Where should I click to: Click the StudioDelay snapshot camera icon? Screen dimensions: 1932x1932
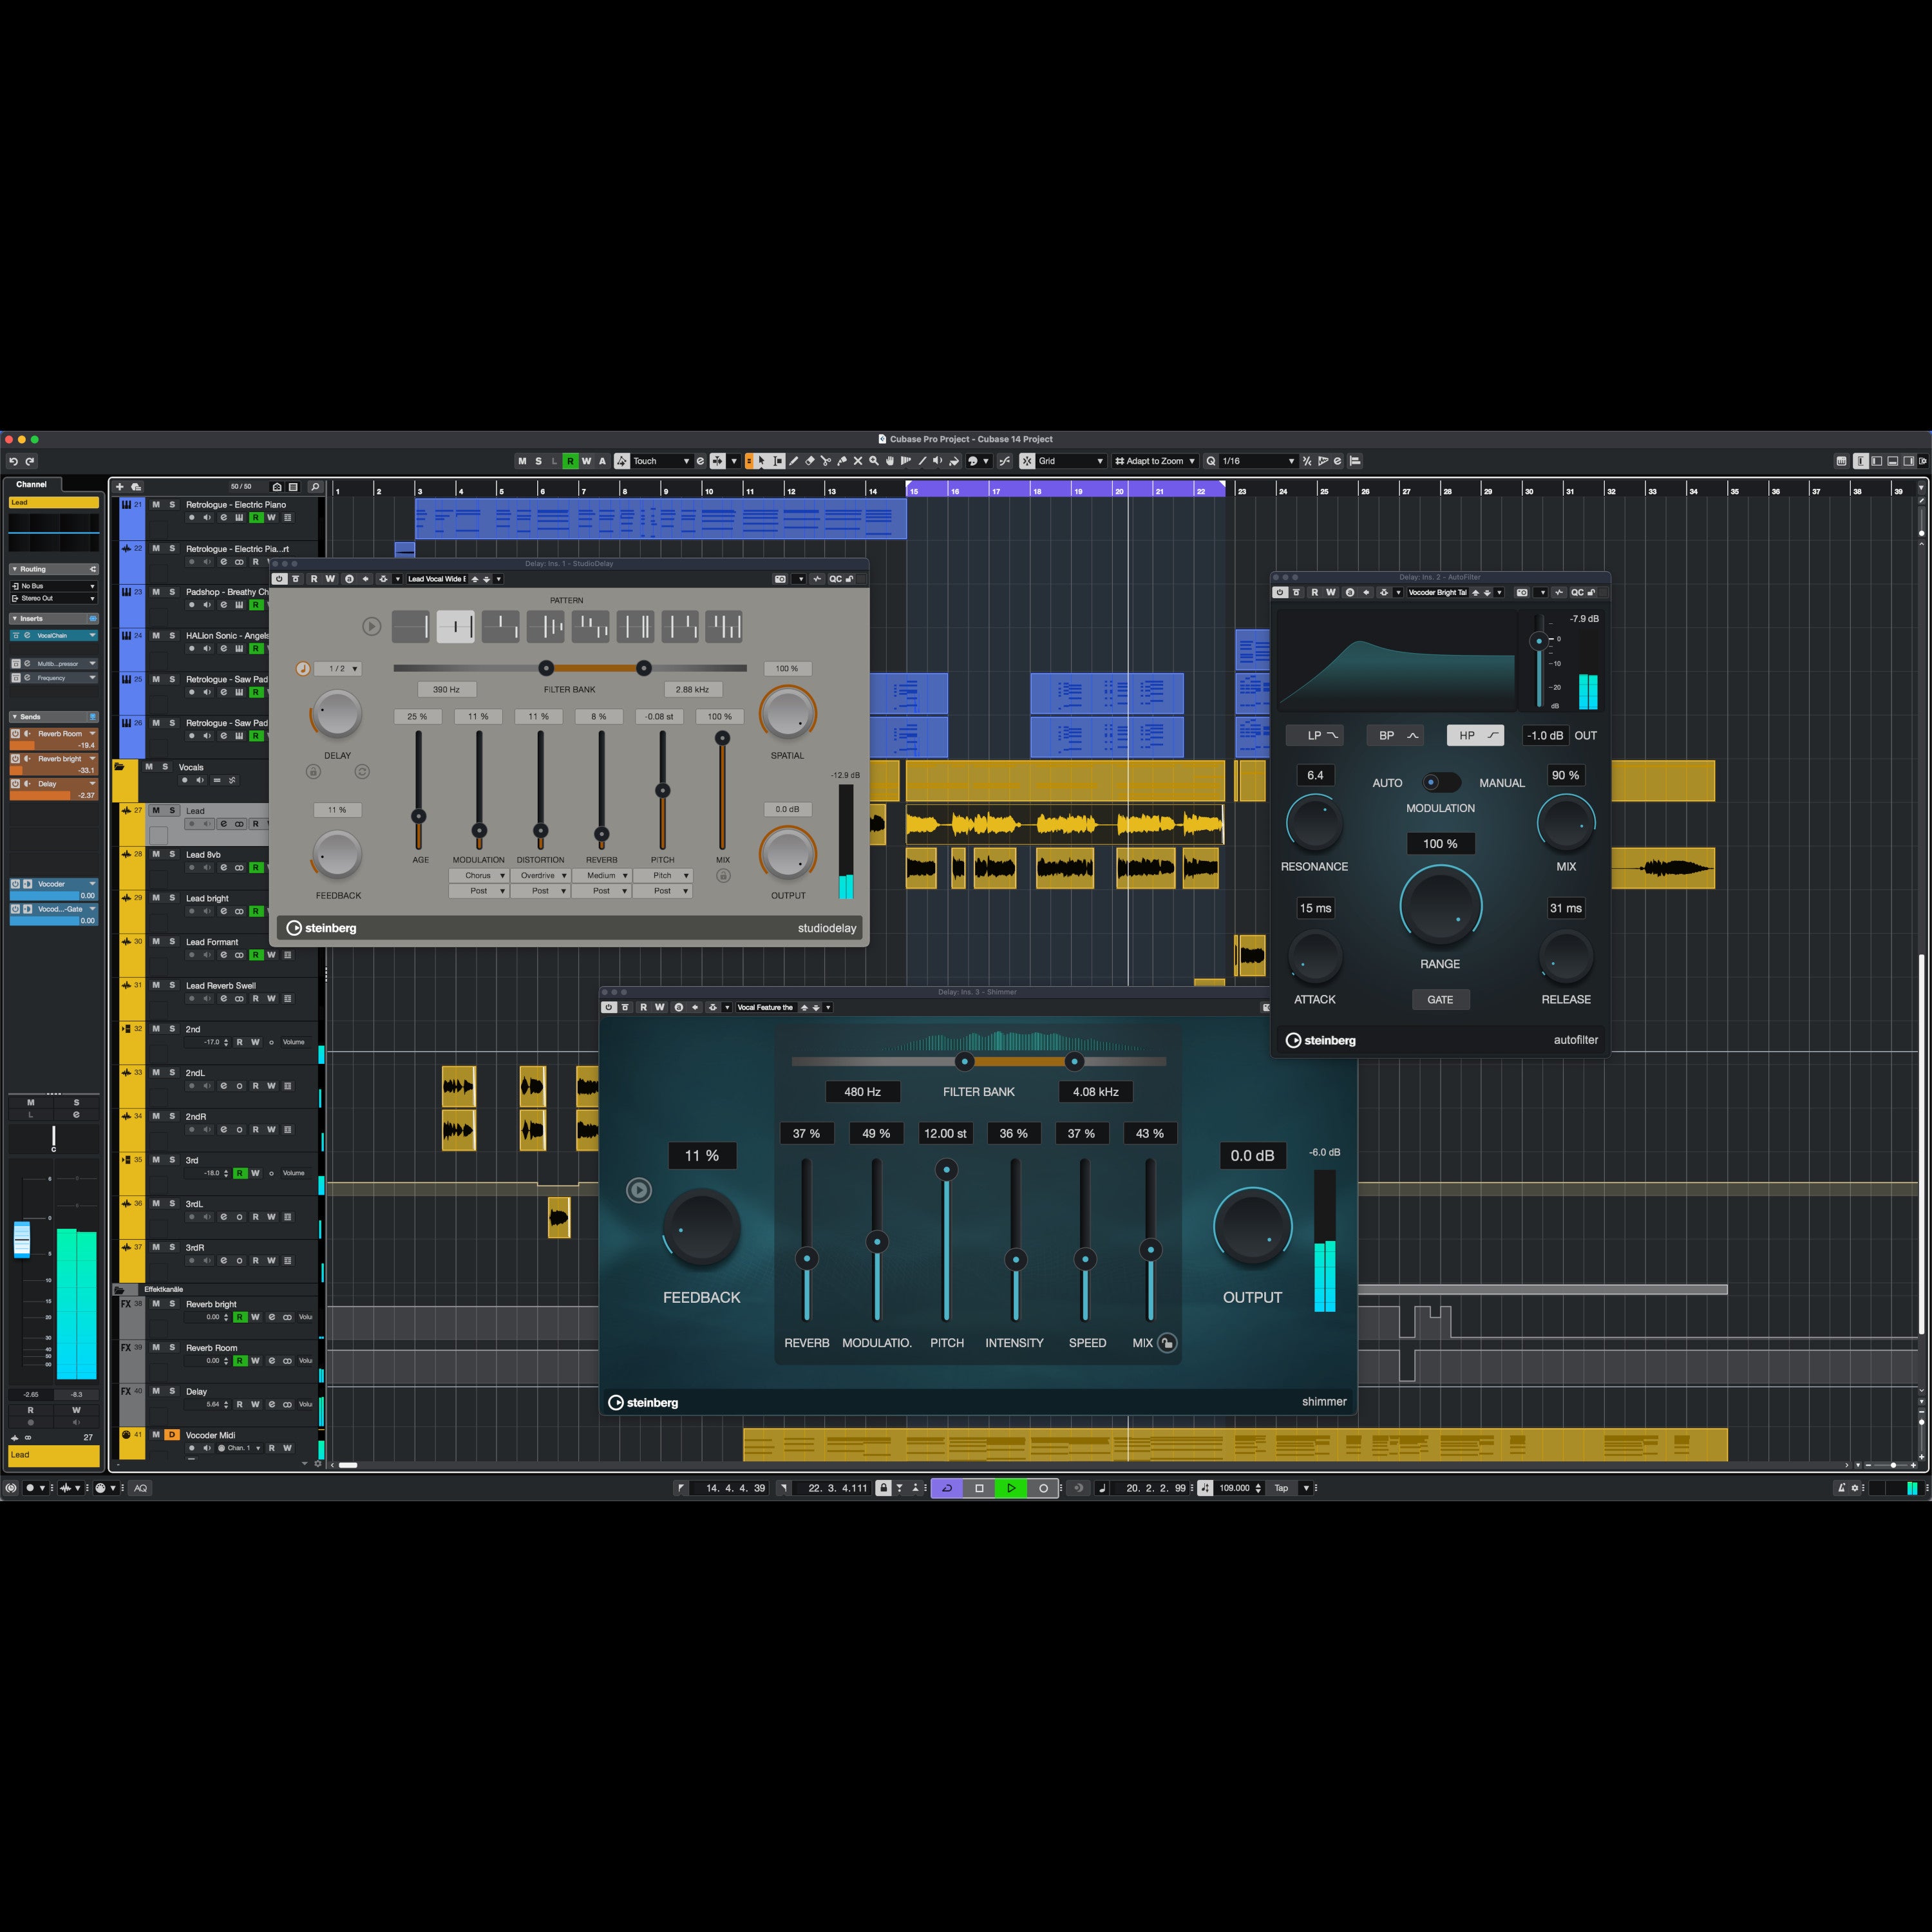(x=780, y=579)
